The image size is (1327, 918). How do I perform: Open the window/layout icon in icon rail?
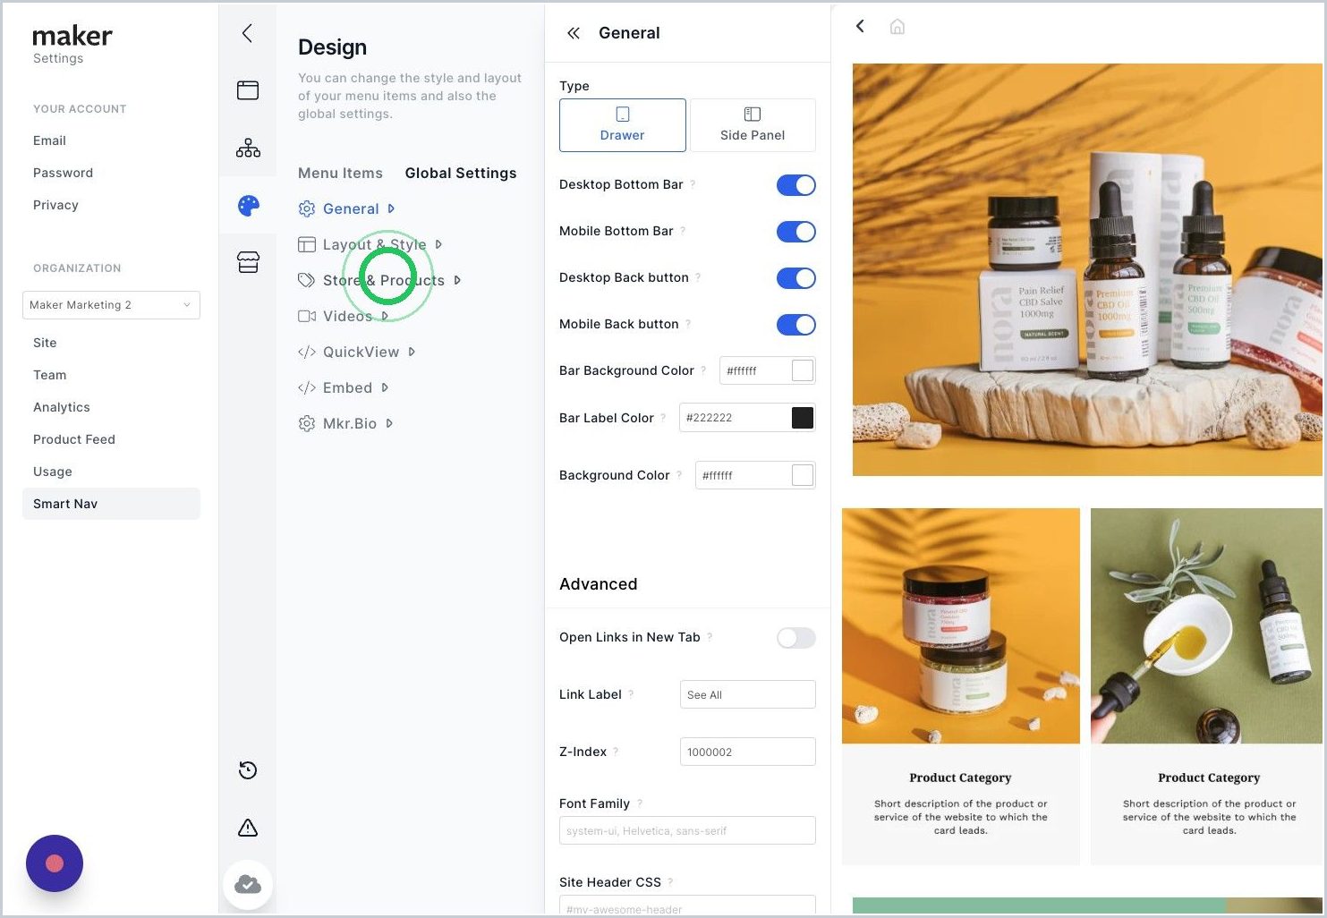click(x=248, y=90)
